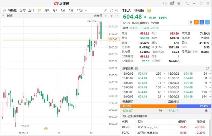Viewport: 212px width, 136px height.
Task: Zoom out chart with minus icon
Action: coord(117,16)
